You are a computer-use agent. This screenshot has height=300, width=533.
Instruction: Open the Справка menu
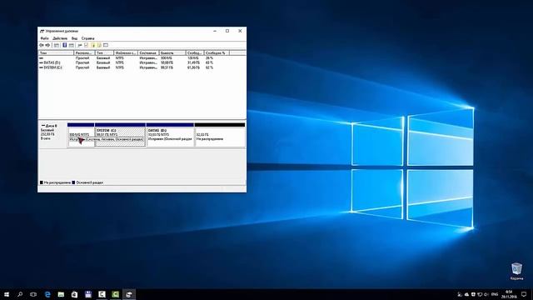pos(87,38)
